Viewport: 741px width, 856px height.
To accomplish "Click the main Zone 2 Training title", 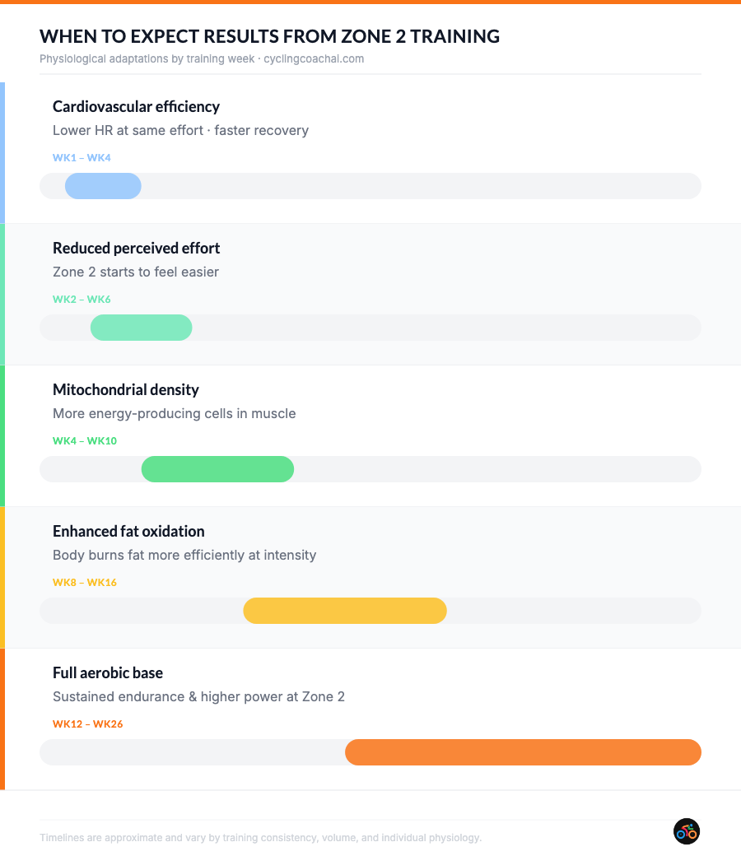I will pos(269,36).
